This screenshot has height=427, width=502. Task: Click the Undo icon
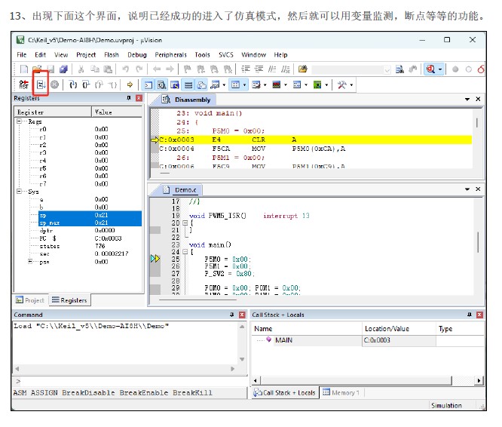point(125,69)
